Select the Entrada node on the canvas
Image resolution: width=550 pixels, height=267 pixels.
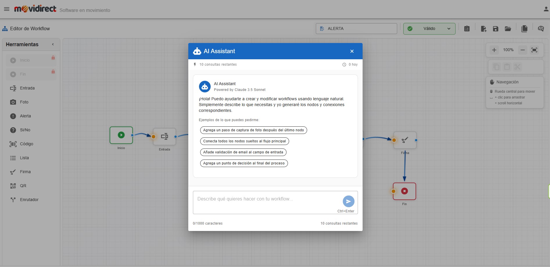164,137
